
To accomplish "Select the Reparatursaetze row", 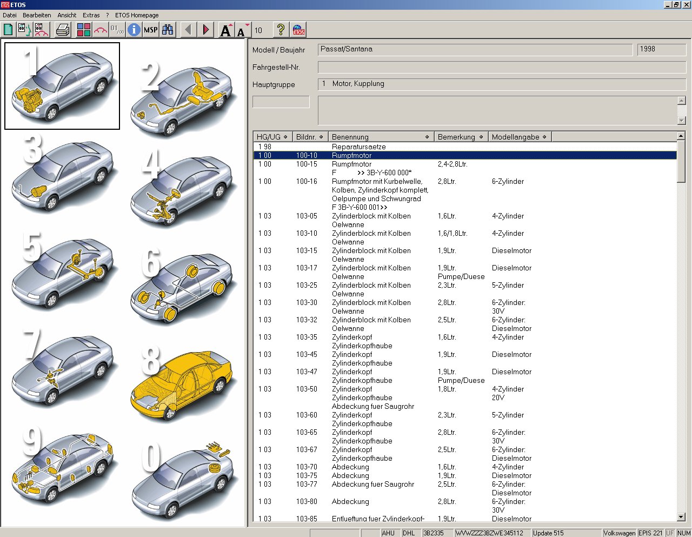I will point(465,147).
